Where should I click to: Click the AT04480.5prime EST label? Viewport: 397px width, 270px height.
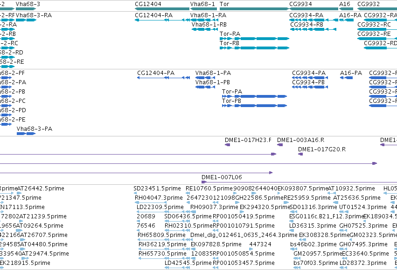[x=44, y=244]
